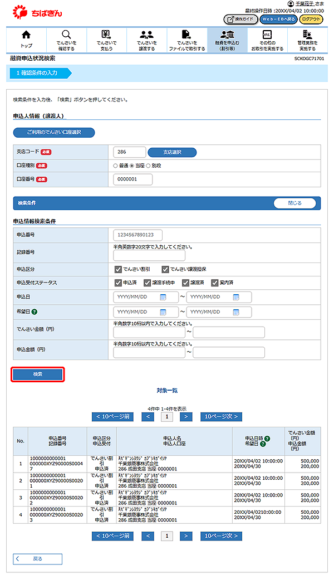This screenshot has height=579, width=334.
Task: Click その他のお取引を実施する etc icon
Action: (267, 35)
